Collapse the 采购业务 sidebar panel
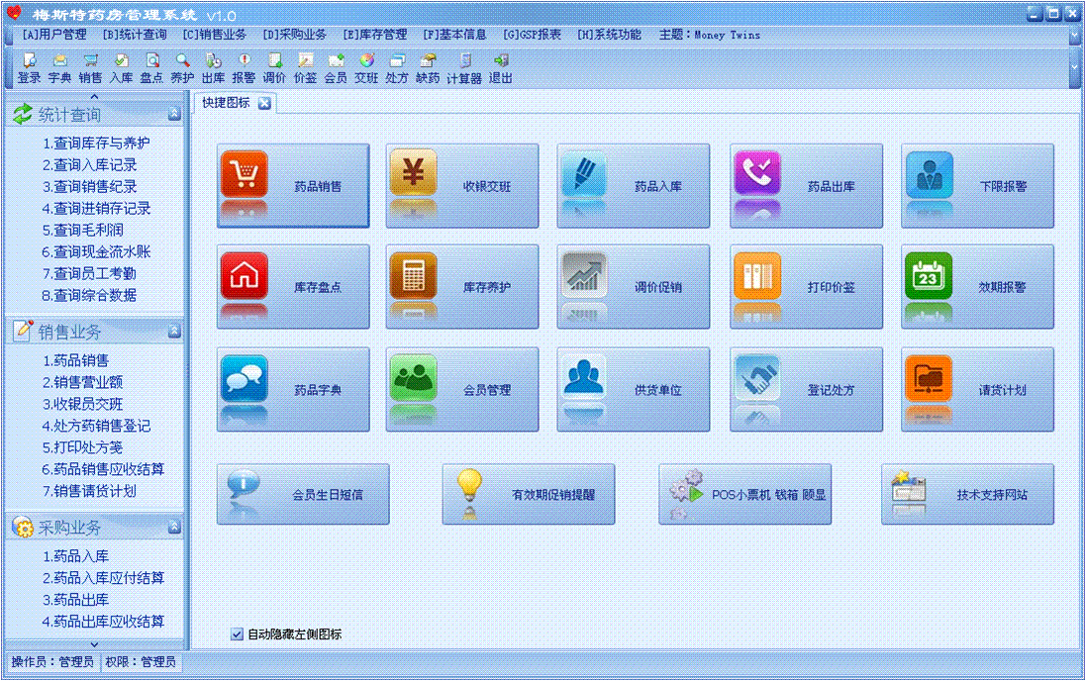Image resolution: width=1086 pixels, height=681 pixels. pyautogui.click(x=174, y=528)
